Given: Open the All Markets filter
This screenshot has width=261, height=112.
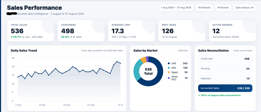Looking at the screenshot, I should [204, 8].
